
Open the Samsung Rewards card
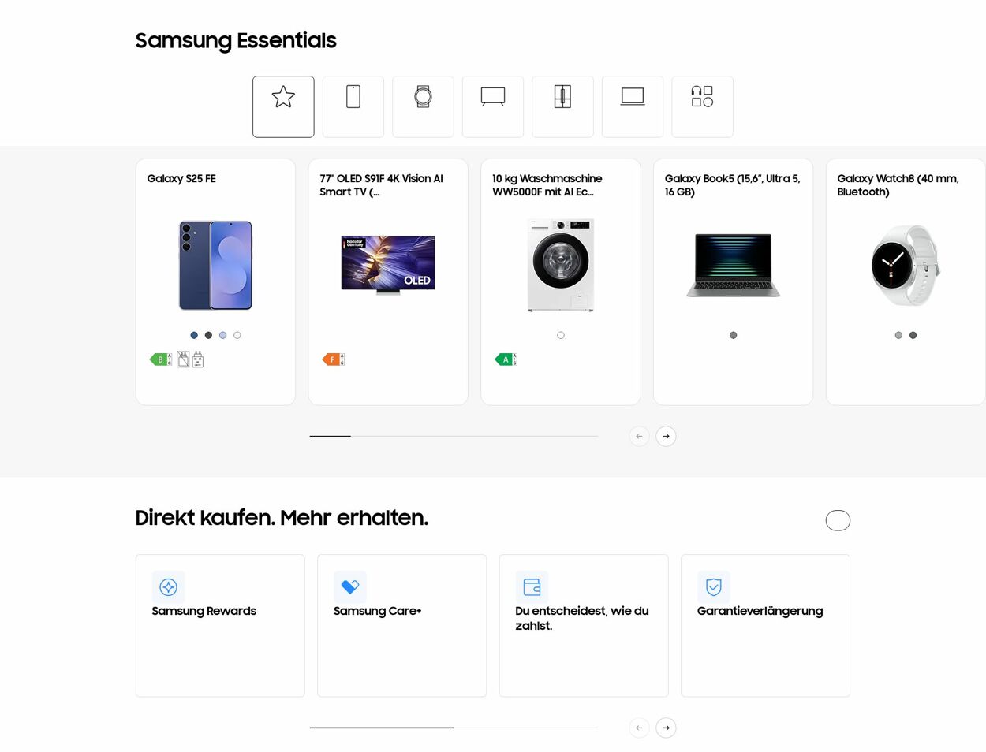(x=220, y=626)
